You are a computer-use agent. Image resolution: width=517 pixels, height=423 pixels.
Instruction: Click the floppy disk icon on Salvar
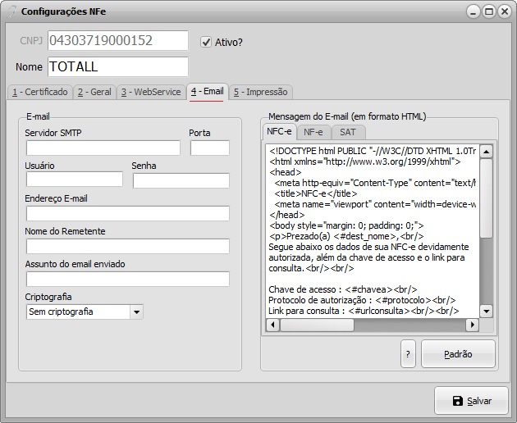[458, 401]
